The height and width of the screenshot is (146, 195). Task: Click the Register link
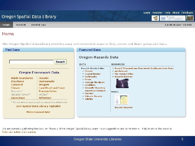tap(157, 13)
